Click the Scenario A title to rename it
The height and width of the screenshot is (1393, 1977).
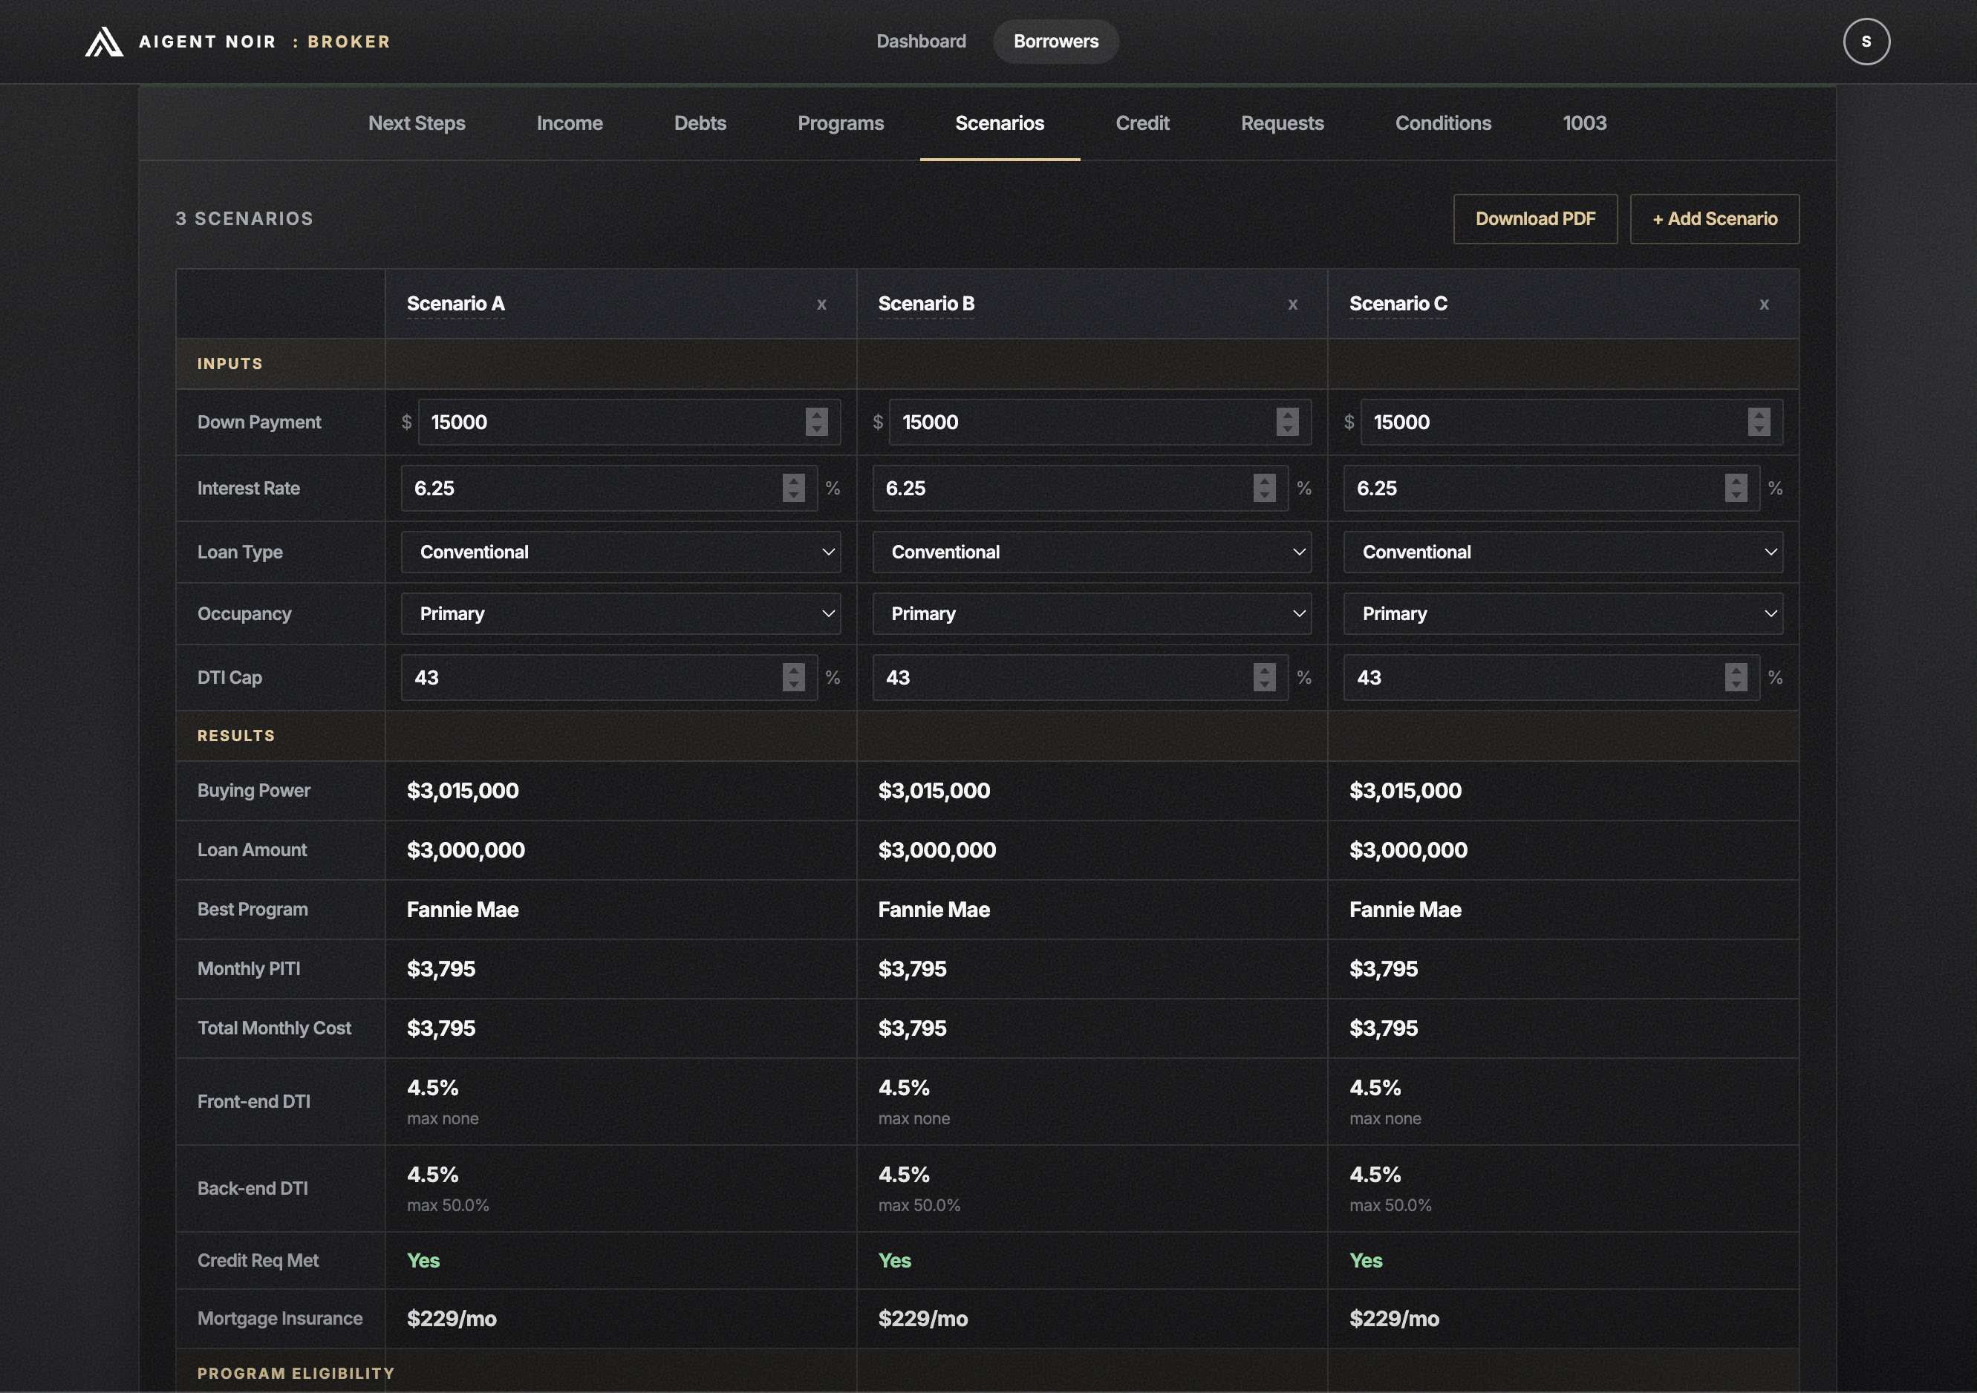point(455,303)
